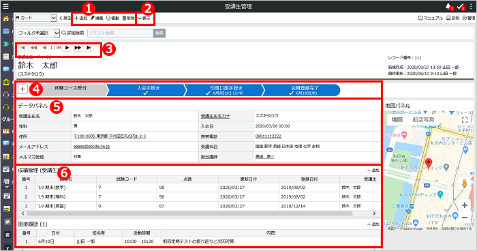Image resolution: width=477 pixels, height=251 pixels.
Task: Skip back several records with double arrow
Action: tap(33, 48)
